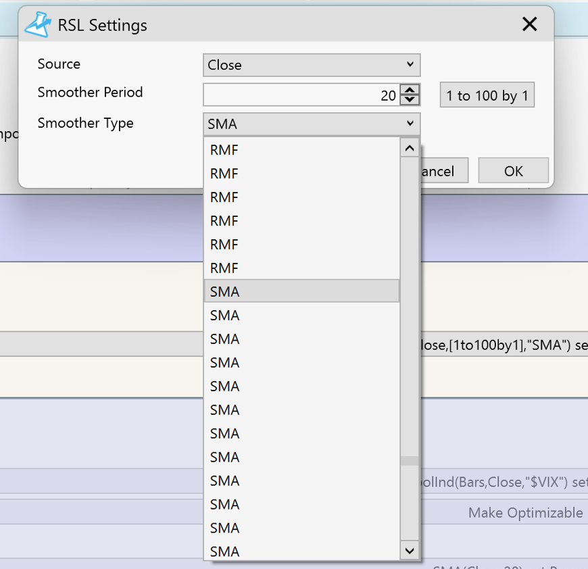
Task: Collapse the Smoother Type dropdown
Action: (312, 124)
